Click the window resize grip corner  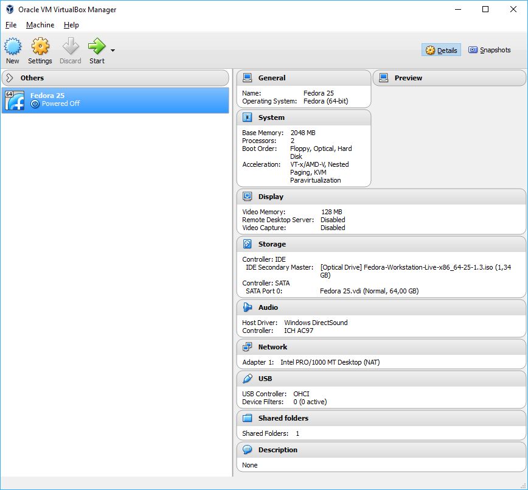pos(523,486)
